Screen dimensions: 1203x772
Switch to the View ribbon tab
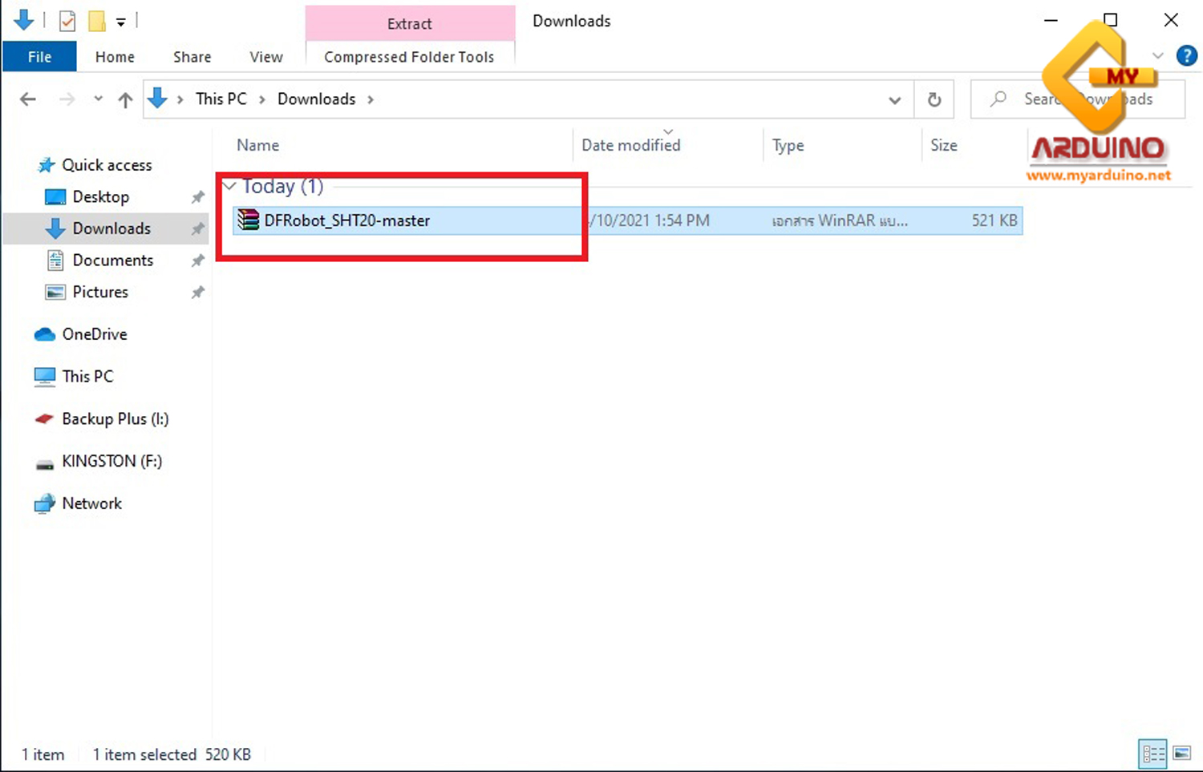click(265, 57)
